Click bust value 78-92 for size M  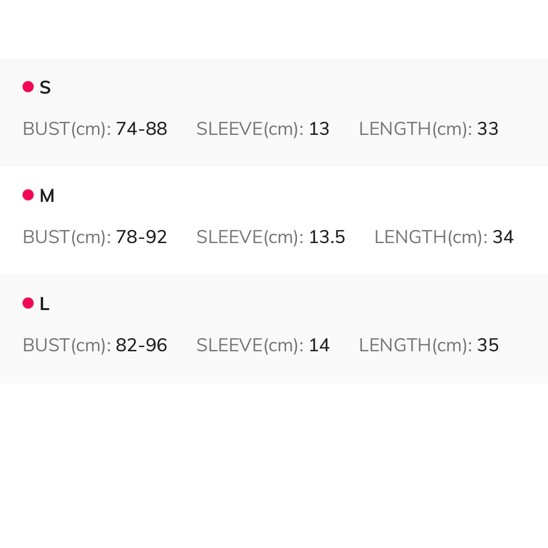141,237
